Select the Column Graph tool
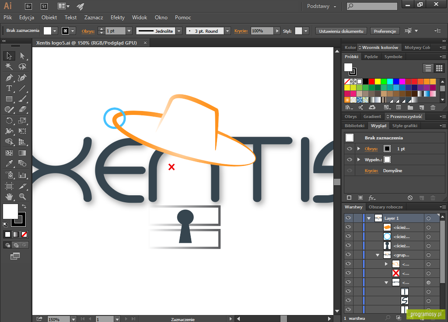The width and height of the screenshot is (448, 322). point(22,175)
